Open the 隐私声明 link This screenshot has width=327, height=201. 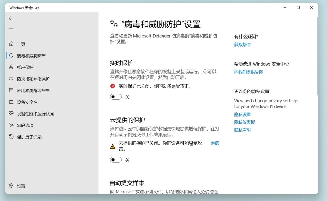tap(242, 130)
